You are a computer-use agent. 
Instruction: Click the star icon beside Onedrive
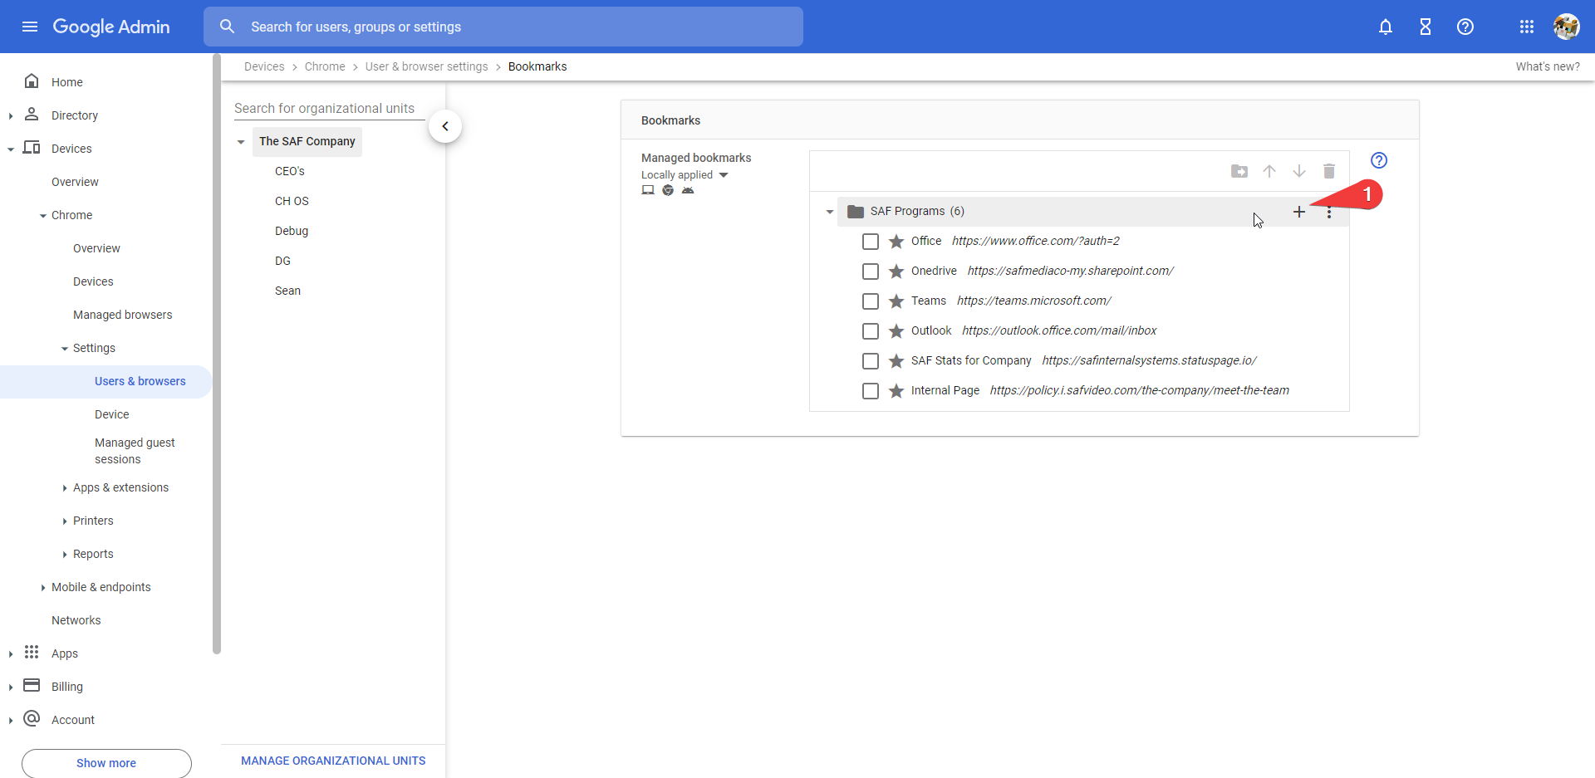(x=896, y=272)
